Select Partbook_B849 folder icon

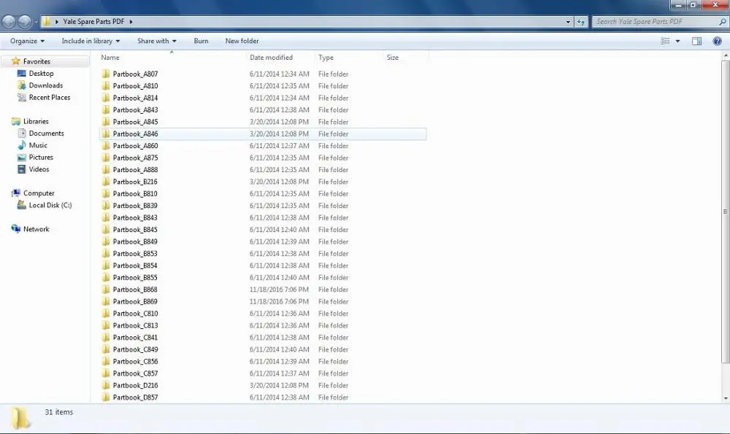(106, 241)
